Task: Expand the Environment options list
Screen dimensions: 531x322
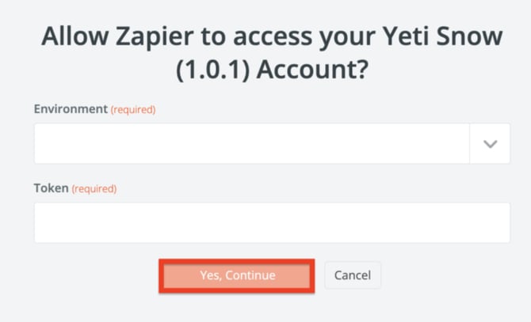Action: pyautogui.click(x=490, y=144)
